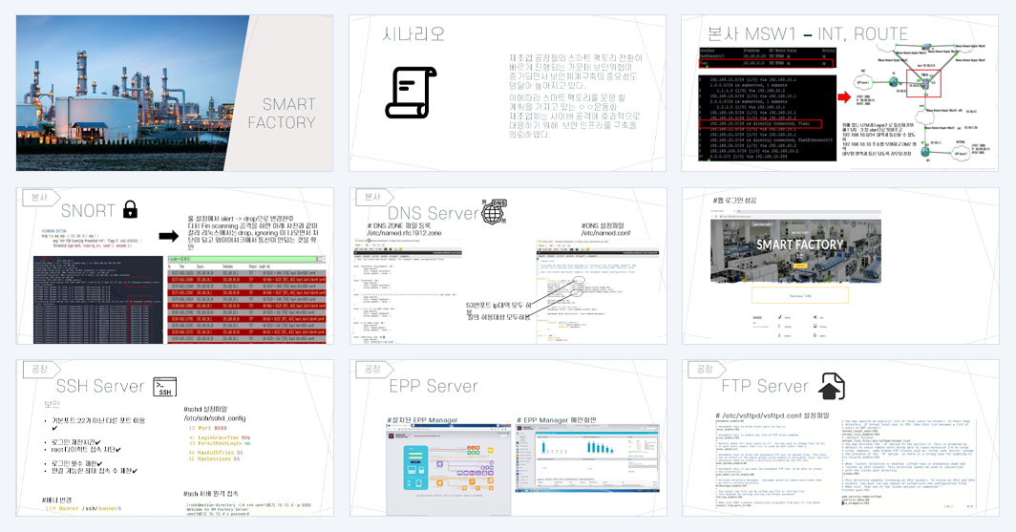This screenshot has height=532, width=1016.
Task: Open the SMART FACTORY title slide thumbnail
Action: coord(175,94)
